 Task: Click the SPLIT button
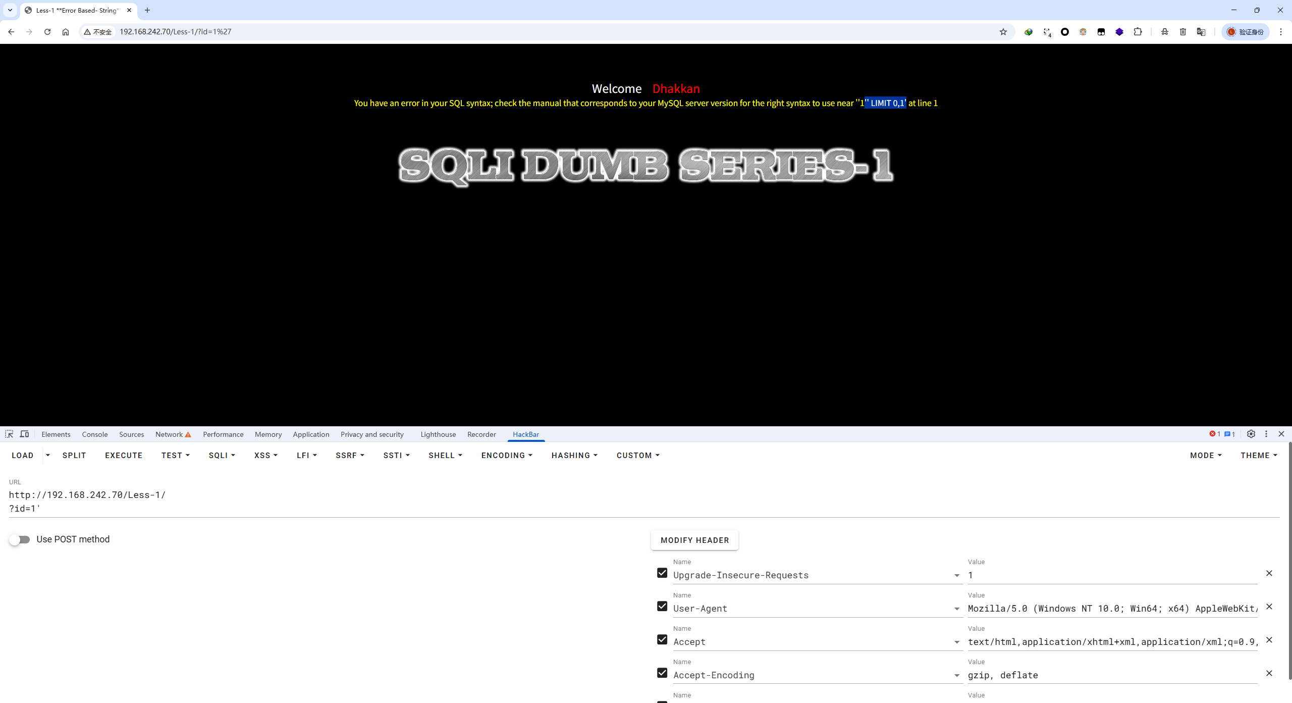[x=74, y=455]
